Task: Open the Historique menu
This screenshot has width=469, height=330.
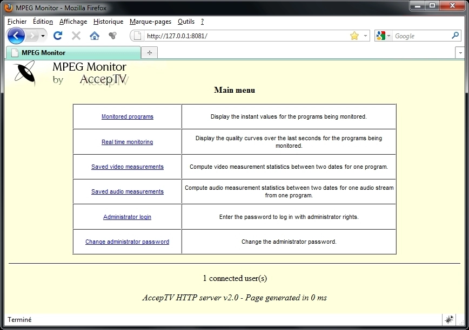Action: (108, 22)
